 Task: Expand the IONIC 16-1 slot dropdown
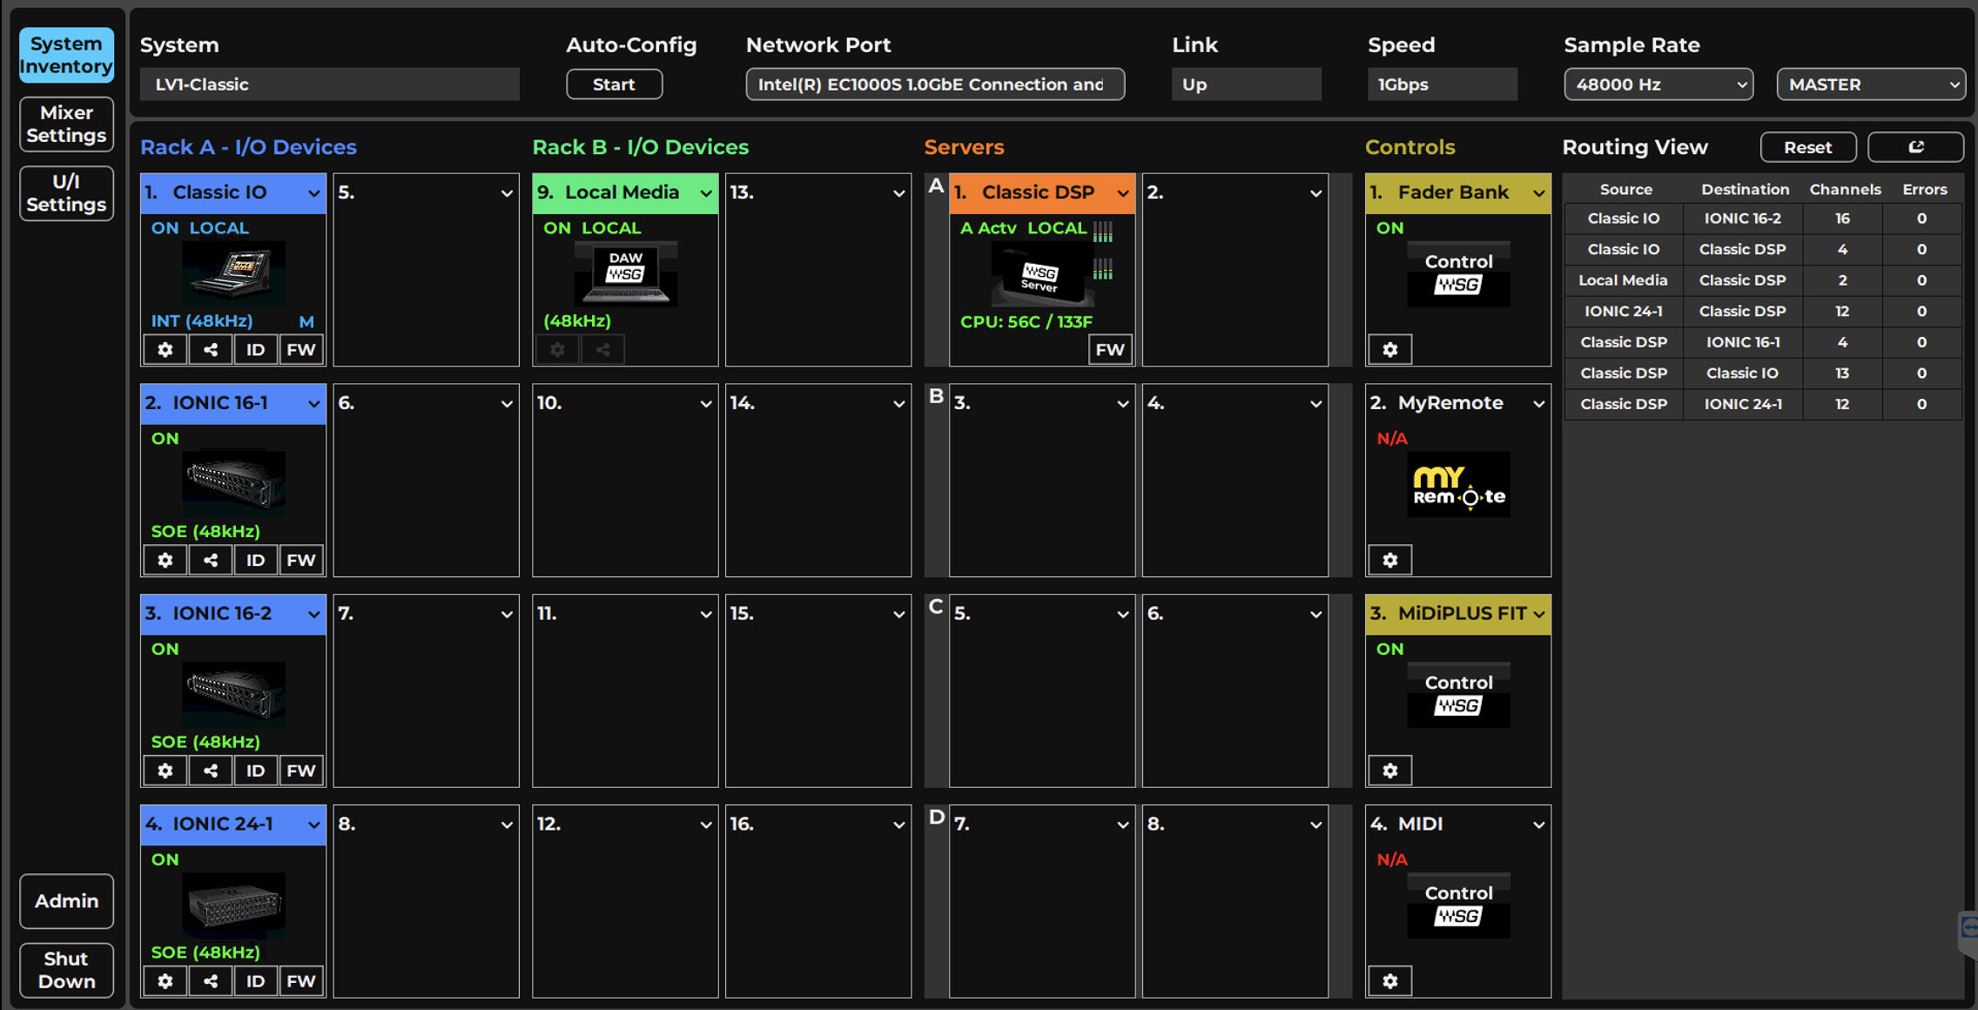313,404
